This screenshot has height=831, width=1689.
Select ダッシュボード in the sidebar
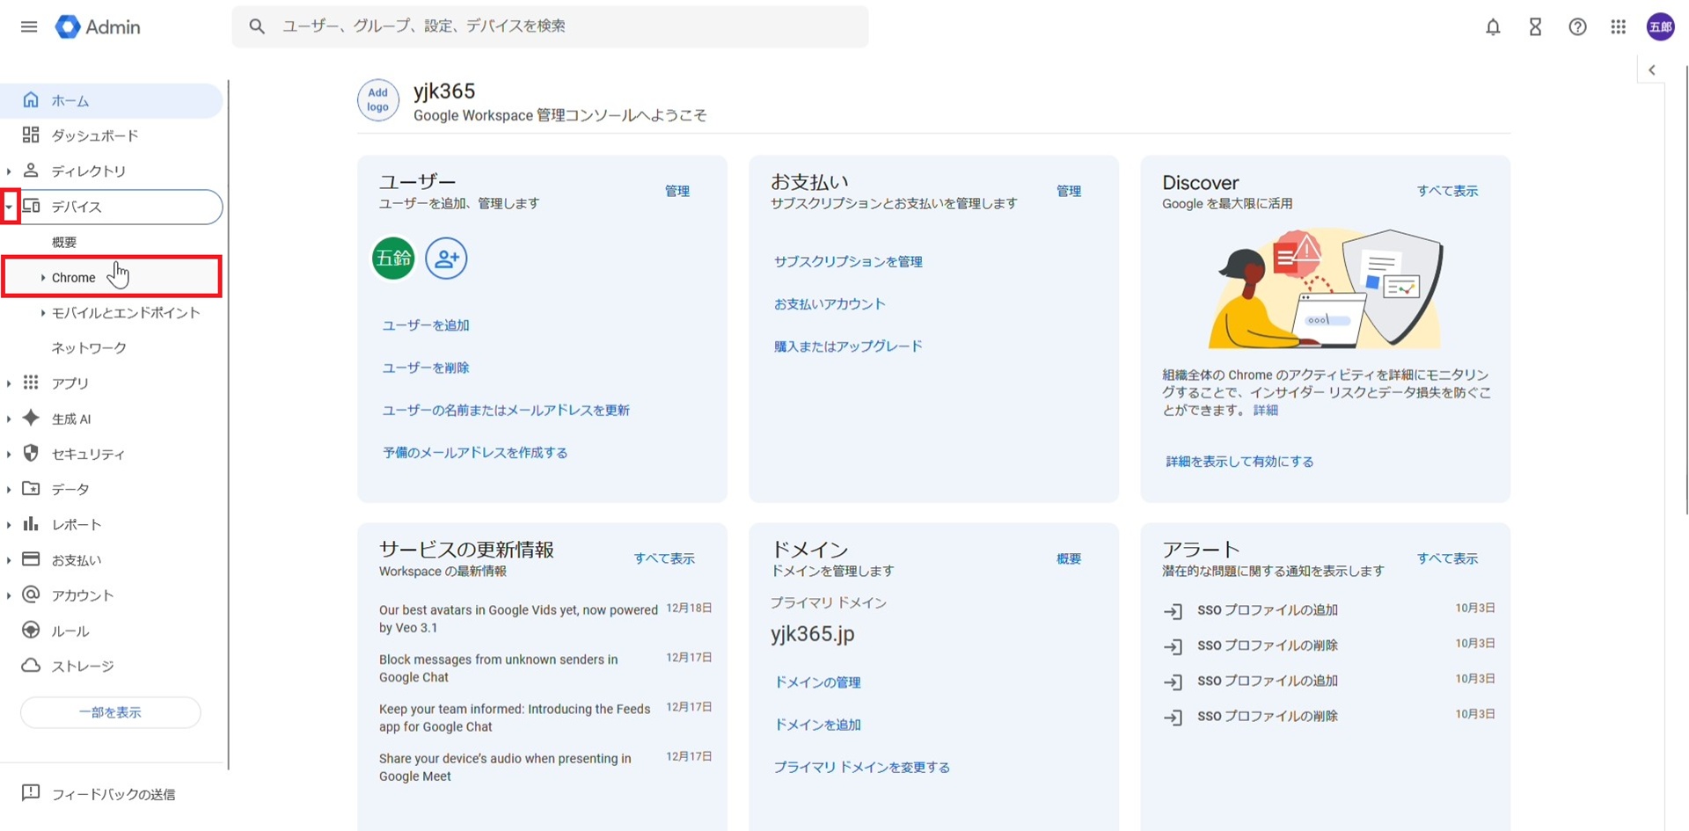[x=94, y=135]
